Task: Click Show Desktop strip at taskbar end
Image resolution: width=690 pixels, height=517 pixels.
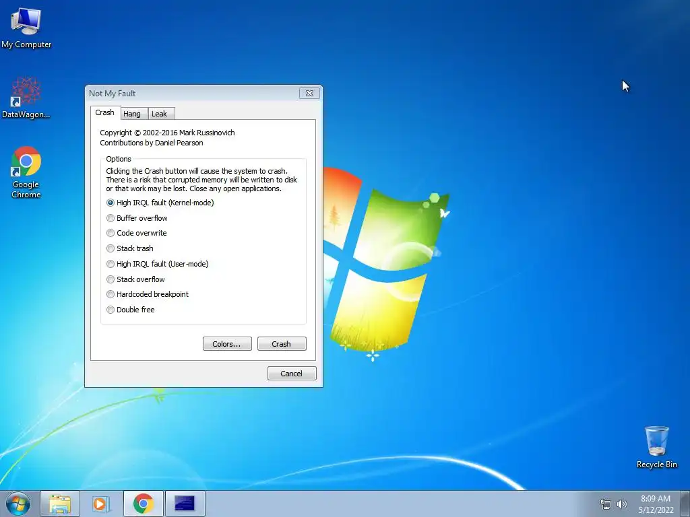Action: point(685,504)
